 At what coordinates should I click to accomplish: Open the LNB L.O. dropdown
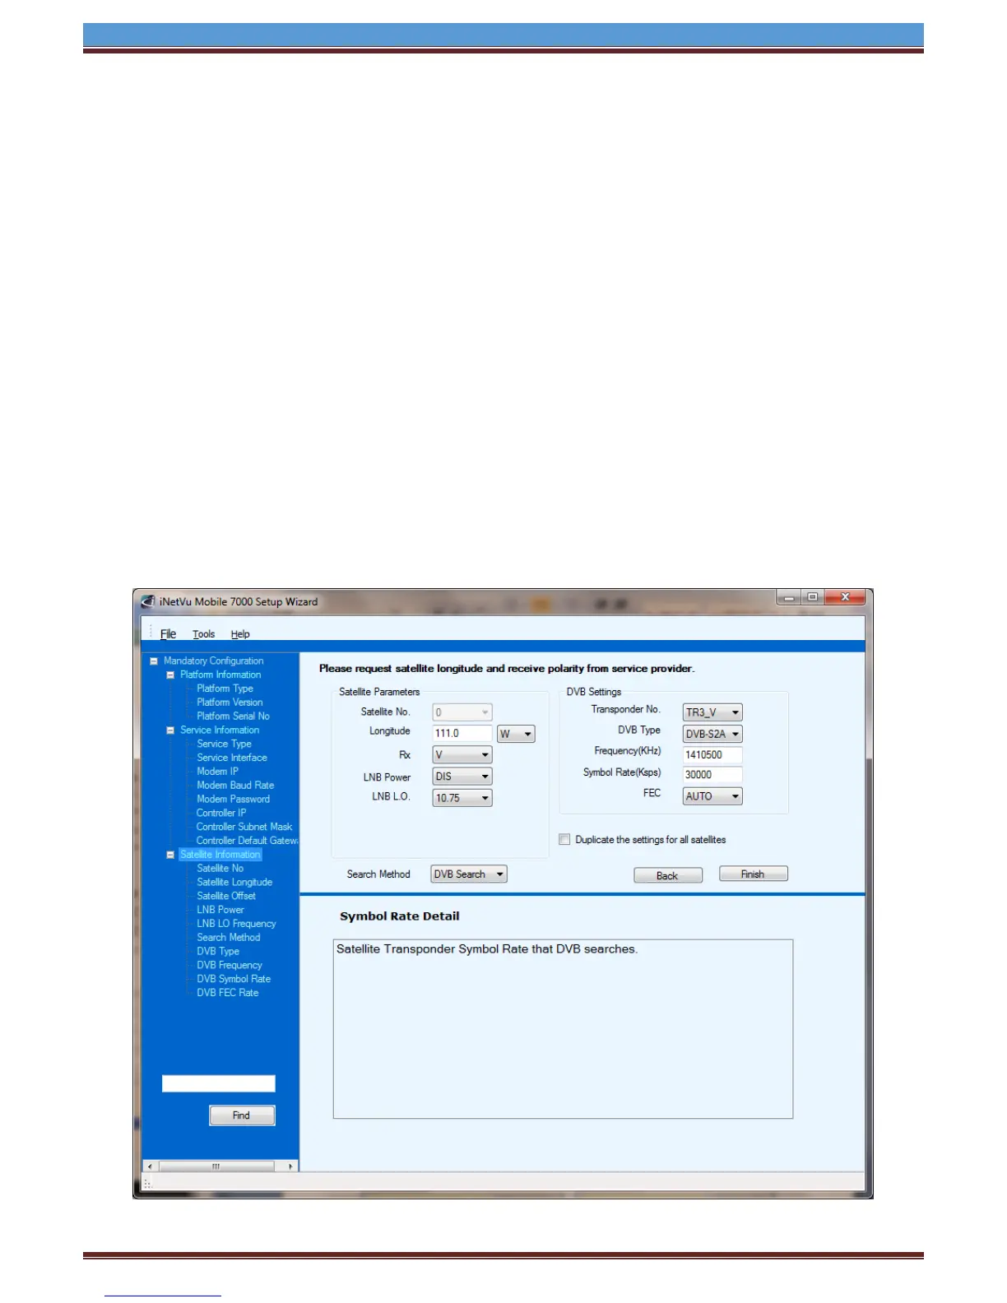[x=462, y=798]
